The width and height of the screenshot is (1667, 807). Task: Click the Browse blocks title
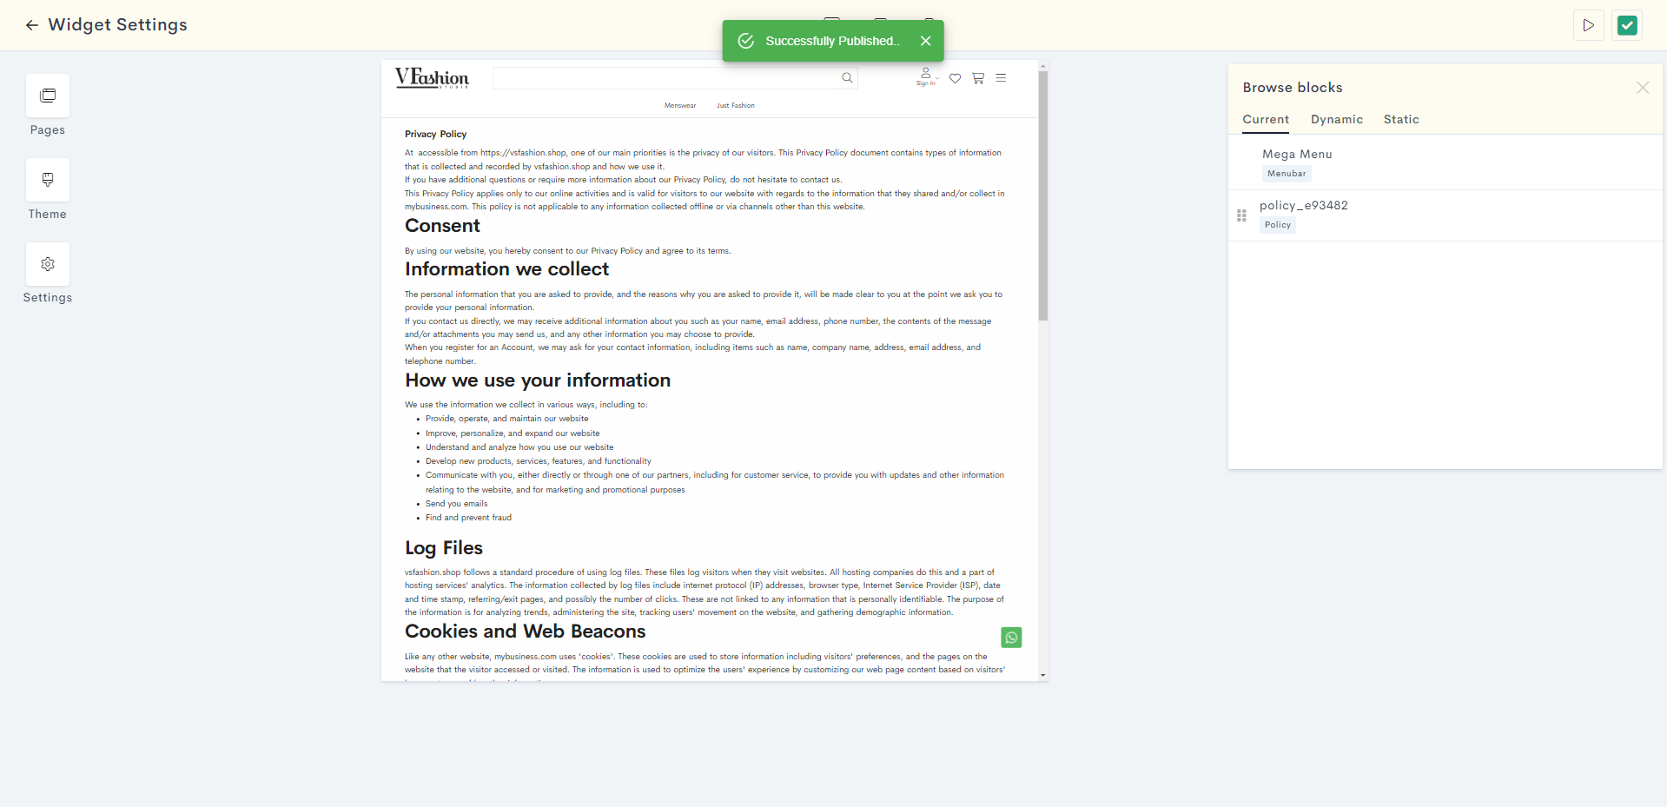click(x=1293, y=88)
